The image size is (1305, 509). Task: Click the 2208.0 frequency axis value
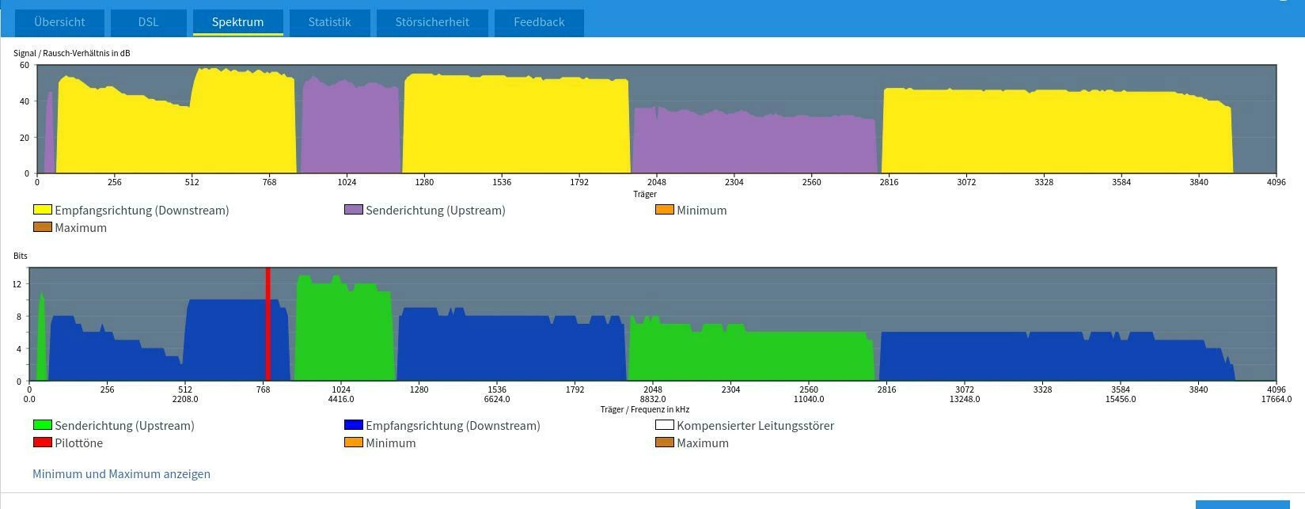tap(185, 399)
